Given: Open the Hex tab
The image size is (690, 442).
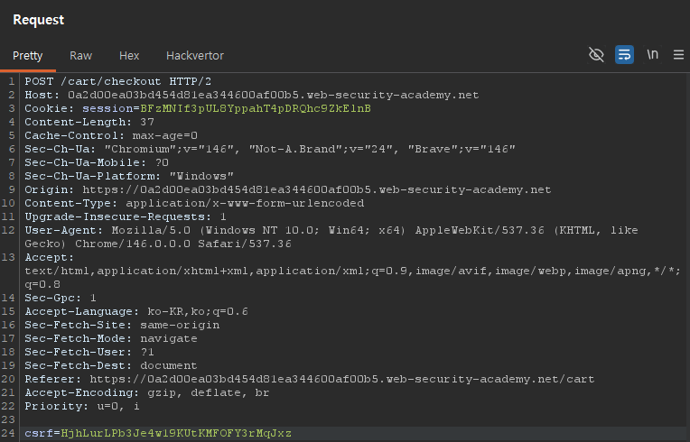Looking at the screenshot, I should coord(129,55).
